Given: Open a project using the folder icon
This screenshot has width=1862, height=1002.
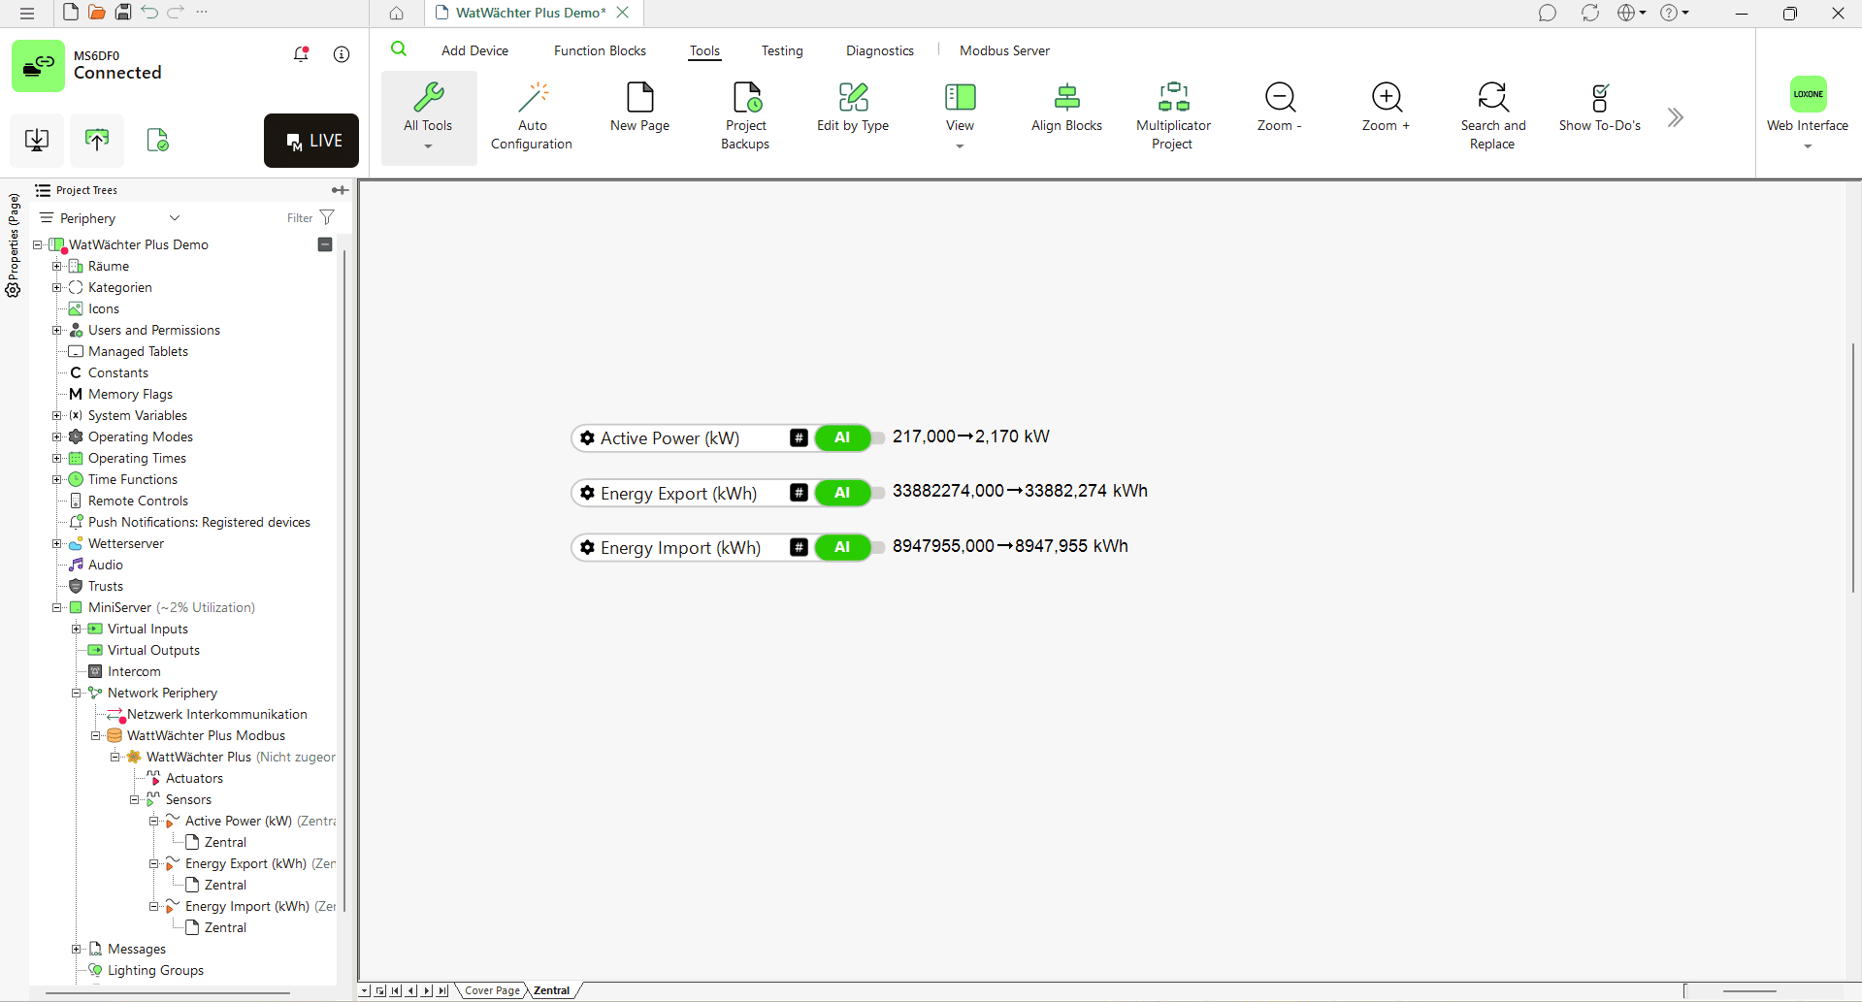Looking at the screenshot, I should pos(96,12).
